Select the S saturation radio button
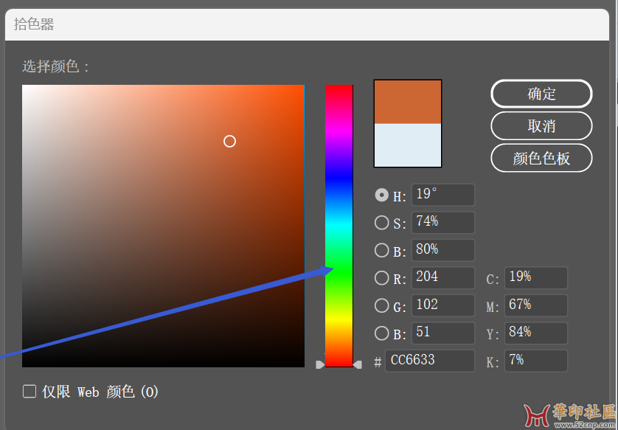This screenshot has height=430, width=618. pos(381,222)
